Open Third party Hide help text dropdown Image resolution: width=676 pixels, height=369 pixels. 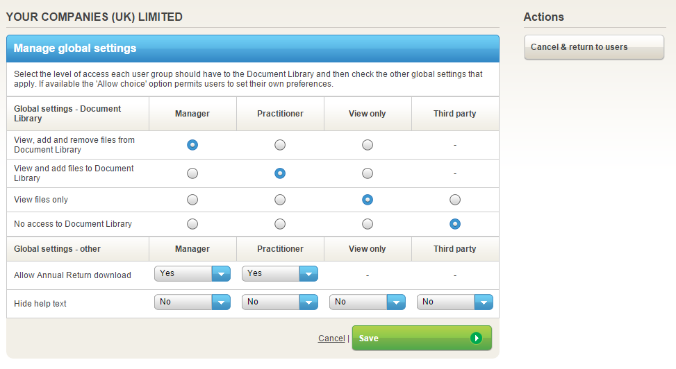coord(454,302)
